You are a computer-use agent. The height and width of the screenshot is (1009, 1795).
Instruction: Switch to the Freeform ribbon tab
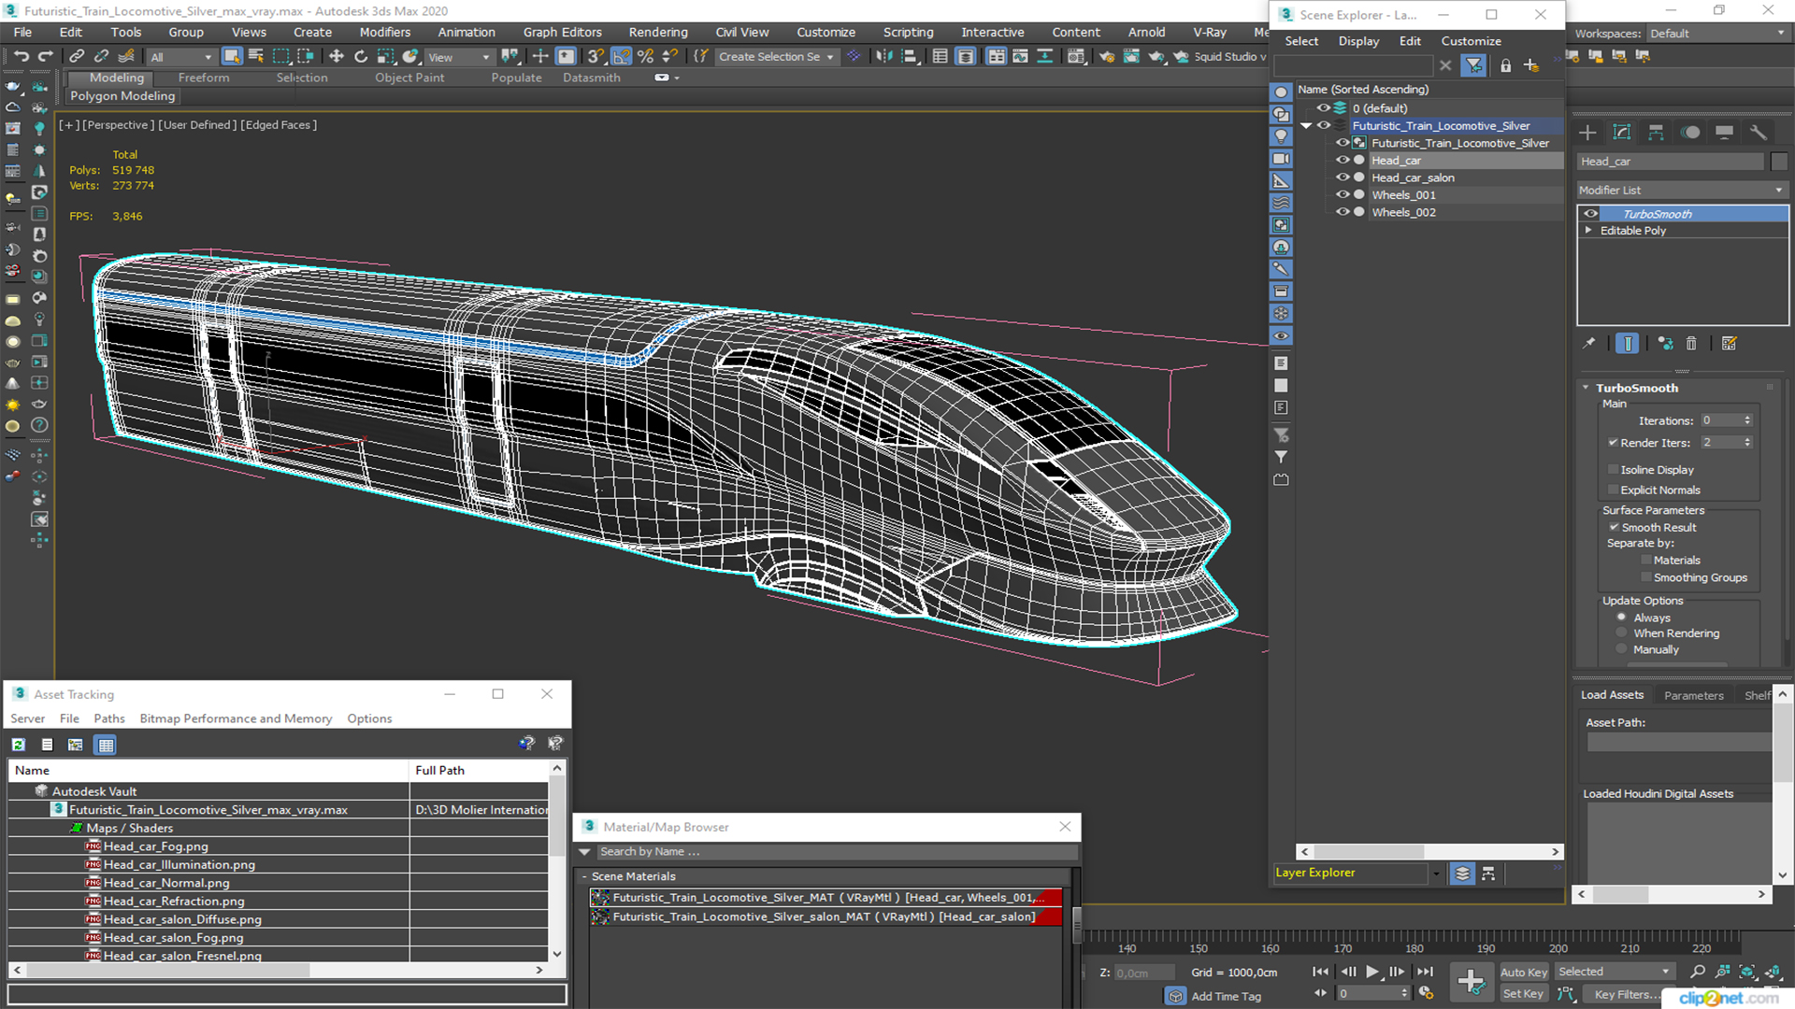point(203,78)
